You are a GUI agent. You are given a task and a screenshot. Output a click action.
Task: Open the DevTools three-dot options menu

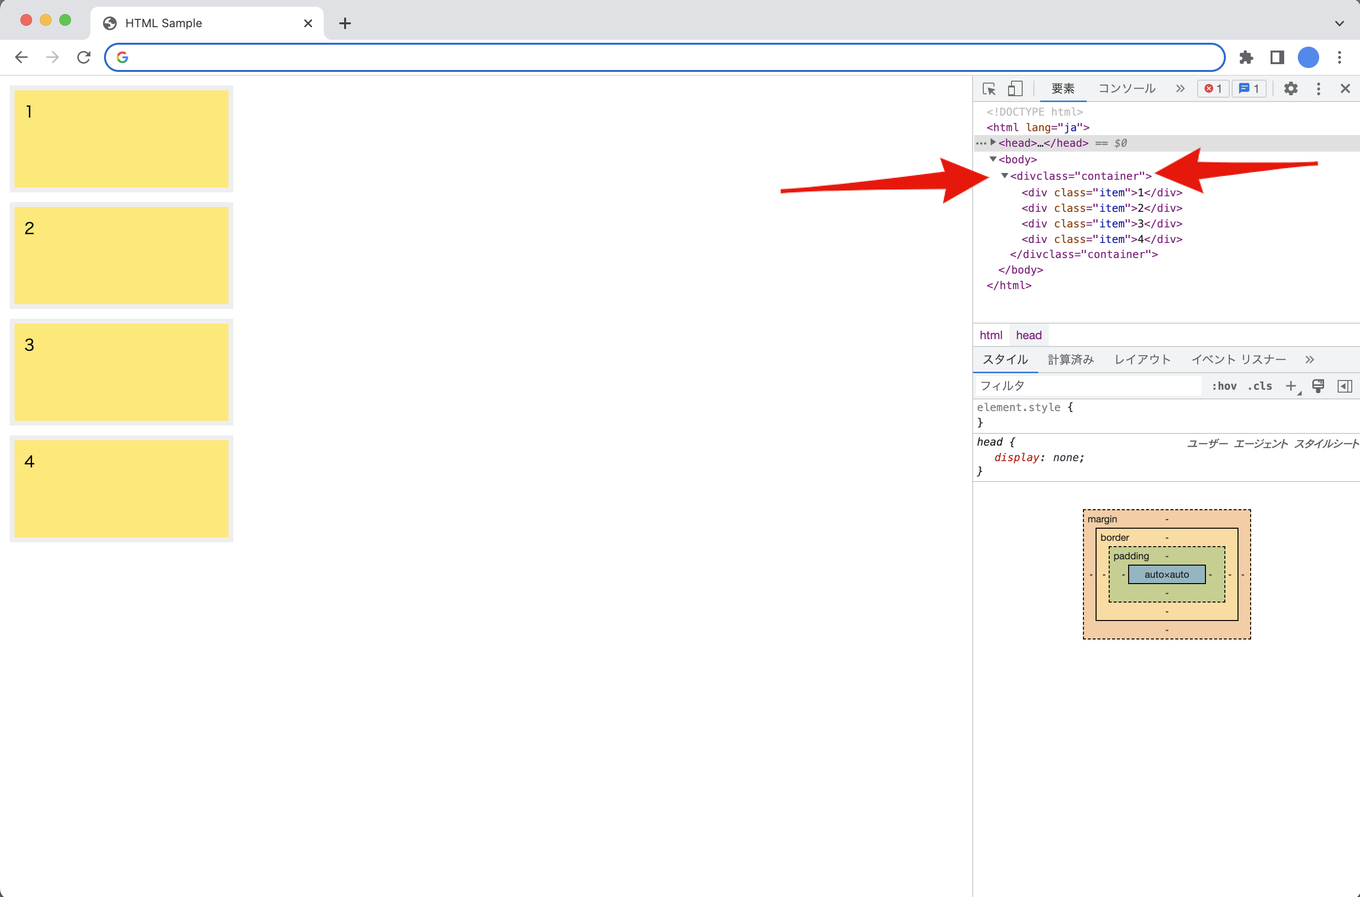[1318, 88]
